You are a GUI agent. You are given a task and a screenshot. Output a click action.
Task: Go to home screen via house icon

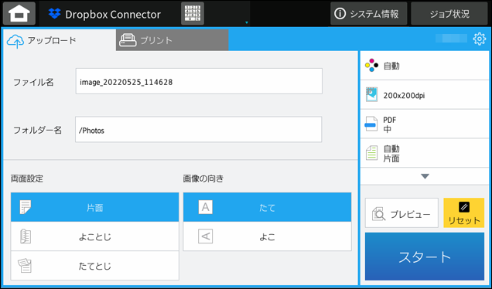pyautogui.click(x=19, y=14)
